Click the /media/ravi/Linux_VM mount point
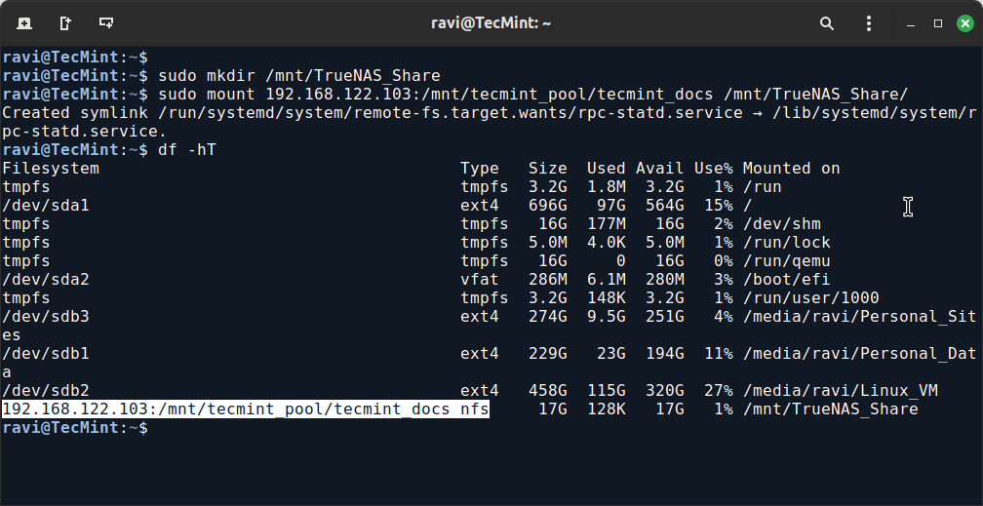The height and width of the screenshot is (506, 983). click(x=840, y=391)
